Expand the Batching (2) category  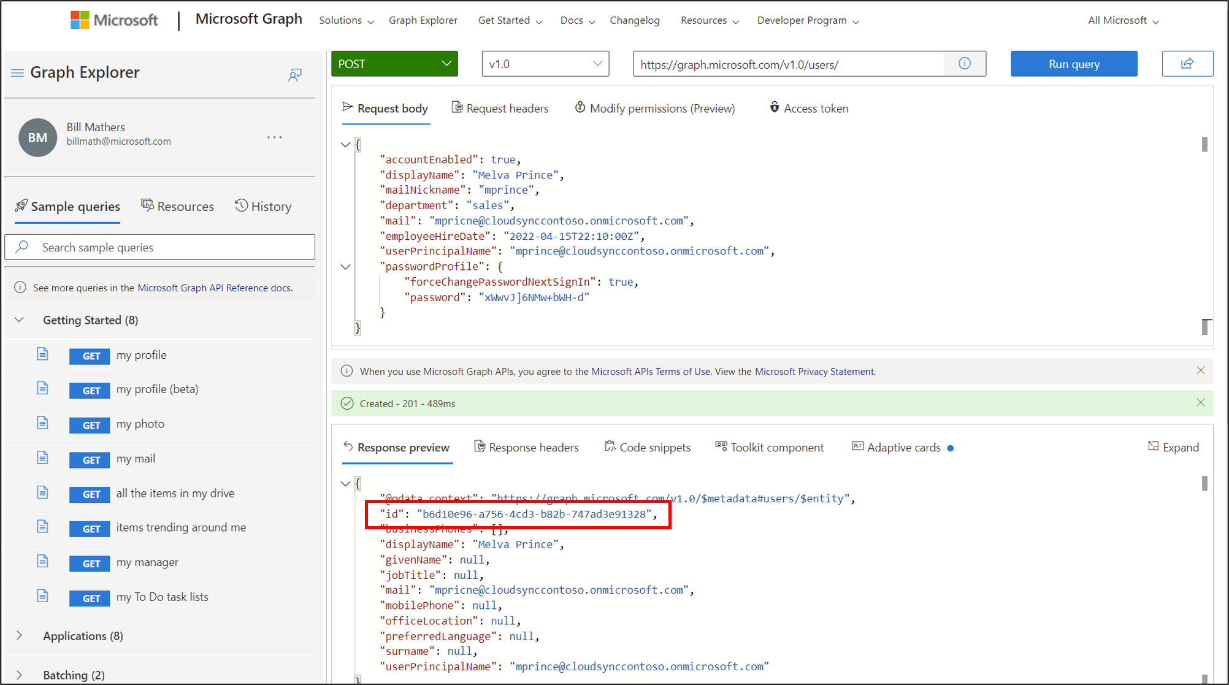[20, 675]
